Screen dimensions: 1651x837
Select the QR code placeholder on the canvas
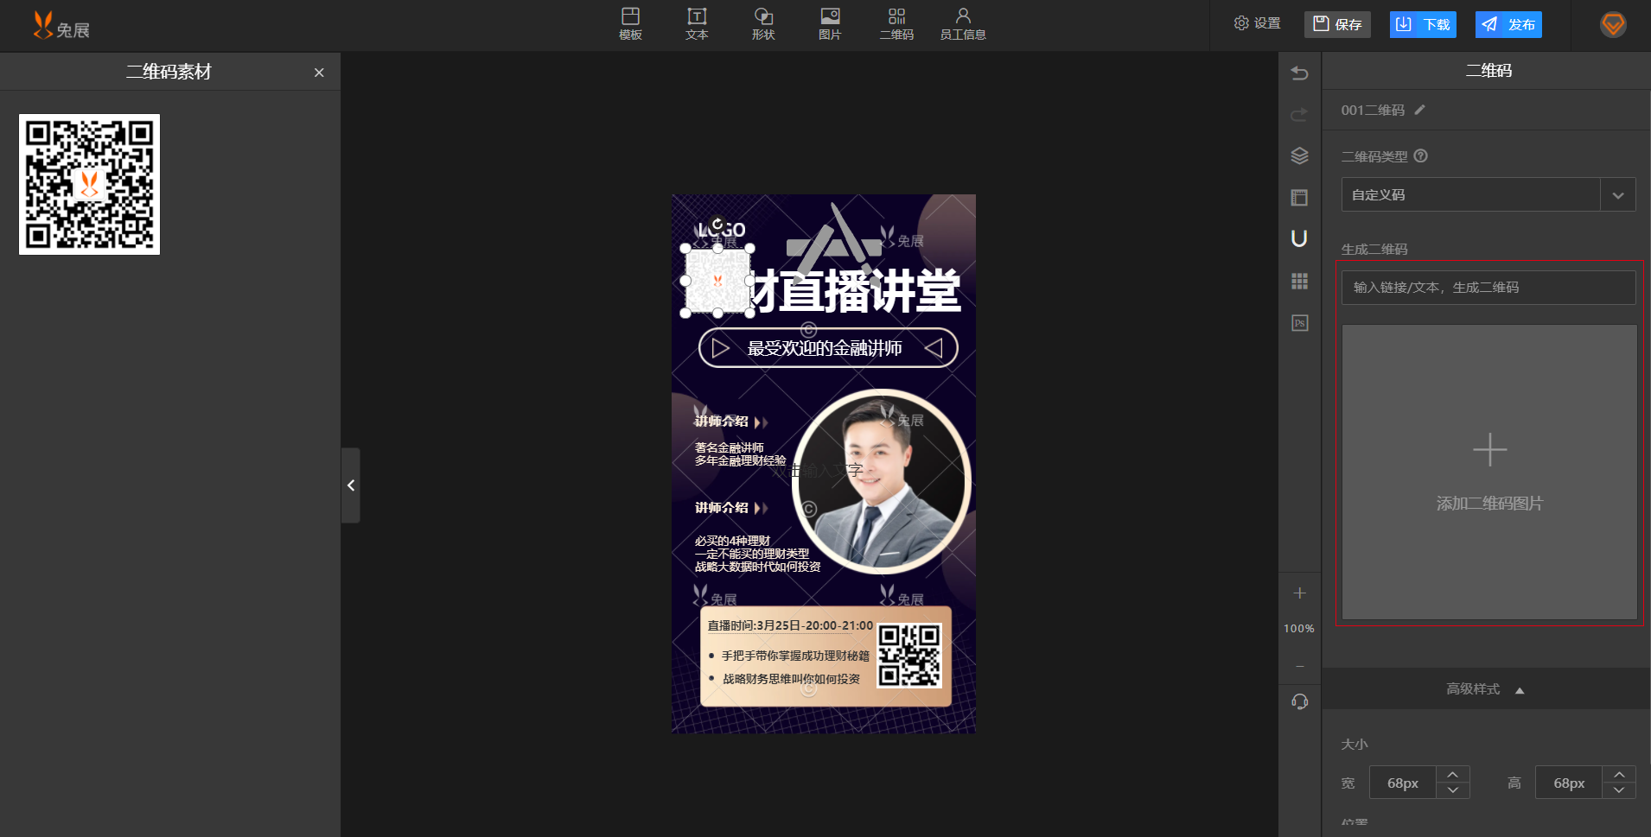(x=717, y=281)
